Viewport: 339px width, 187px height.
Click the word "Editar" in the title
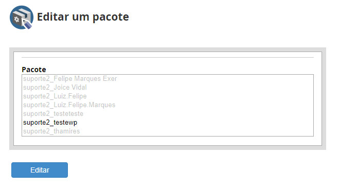53,16
